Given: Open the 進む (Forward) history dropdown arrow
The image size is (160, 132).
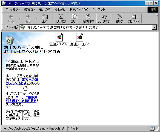Looking at the screenshot, I should (37, 19).
